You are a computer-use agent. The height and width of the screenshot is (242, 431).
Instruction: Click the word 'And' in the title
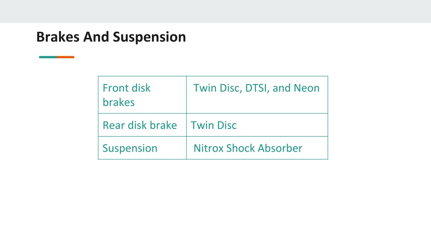96,37
